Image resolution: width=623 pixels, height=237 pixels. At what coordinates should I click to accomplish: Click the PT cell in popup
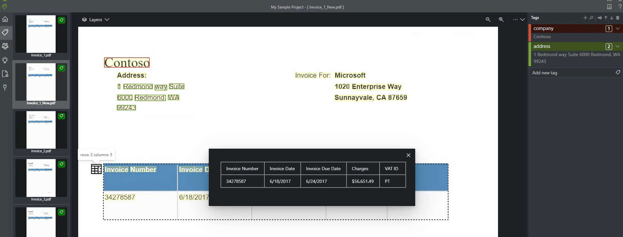(393, 181)
